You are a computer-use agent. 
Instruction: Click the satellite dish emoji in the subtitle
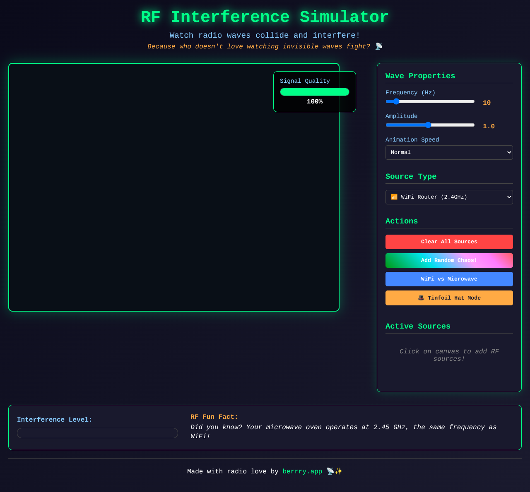(378, 46)
